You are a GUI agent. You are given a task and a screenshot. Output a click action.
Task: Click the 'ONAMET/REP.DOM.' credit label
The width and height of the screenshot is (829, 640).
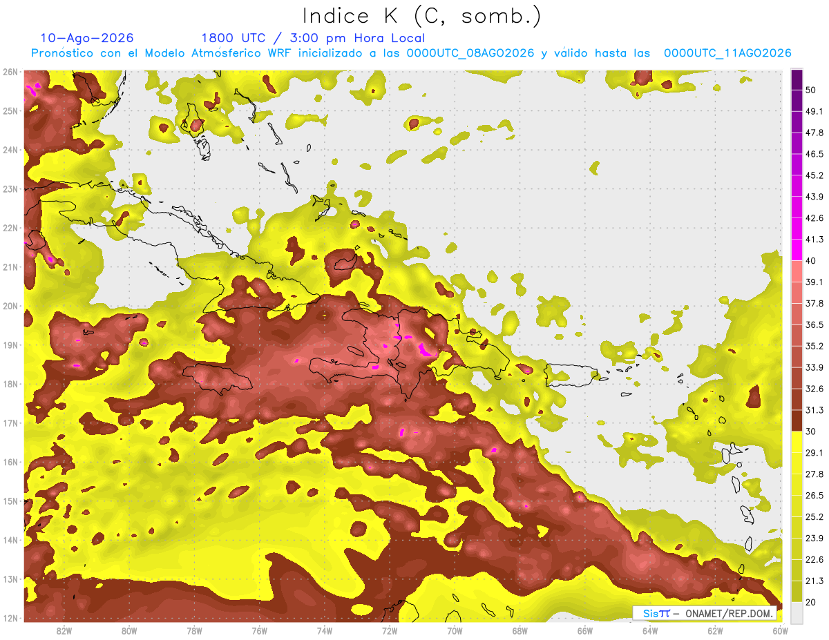(729, 613)
